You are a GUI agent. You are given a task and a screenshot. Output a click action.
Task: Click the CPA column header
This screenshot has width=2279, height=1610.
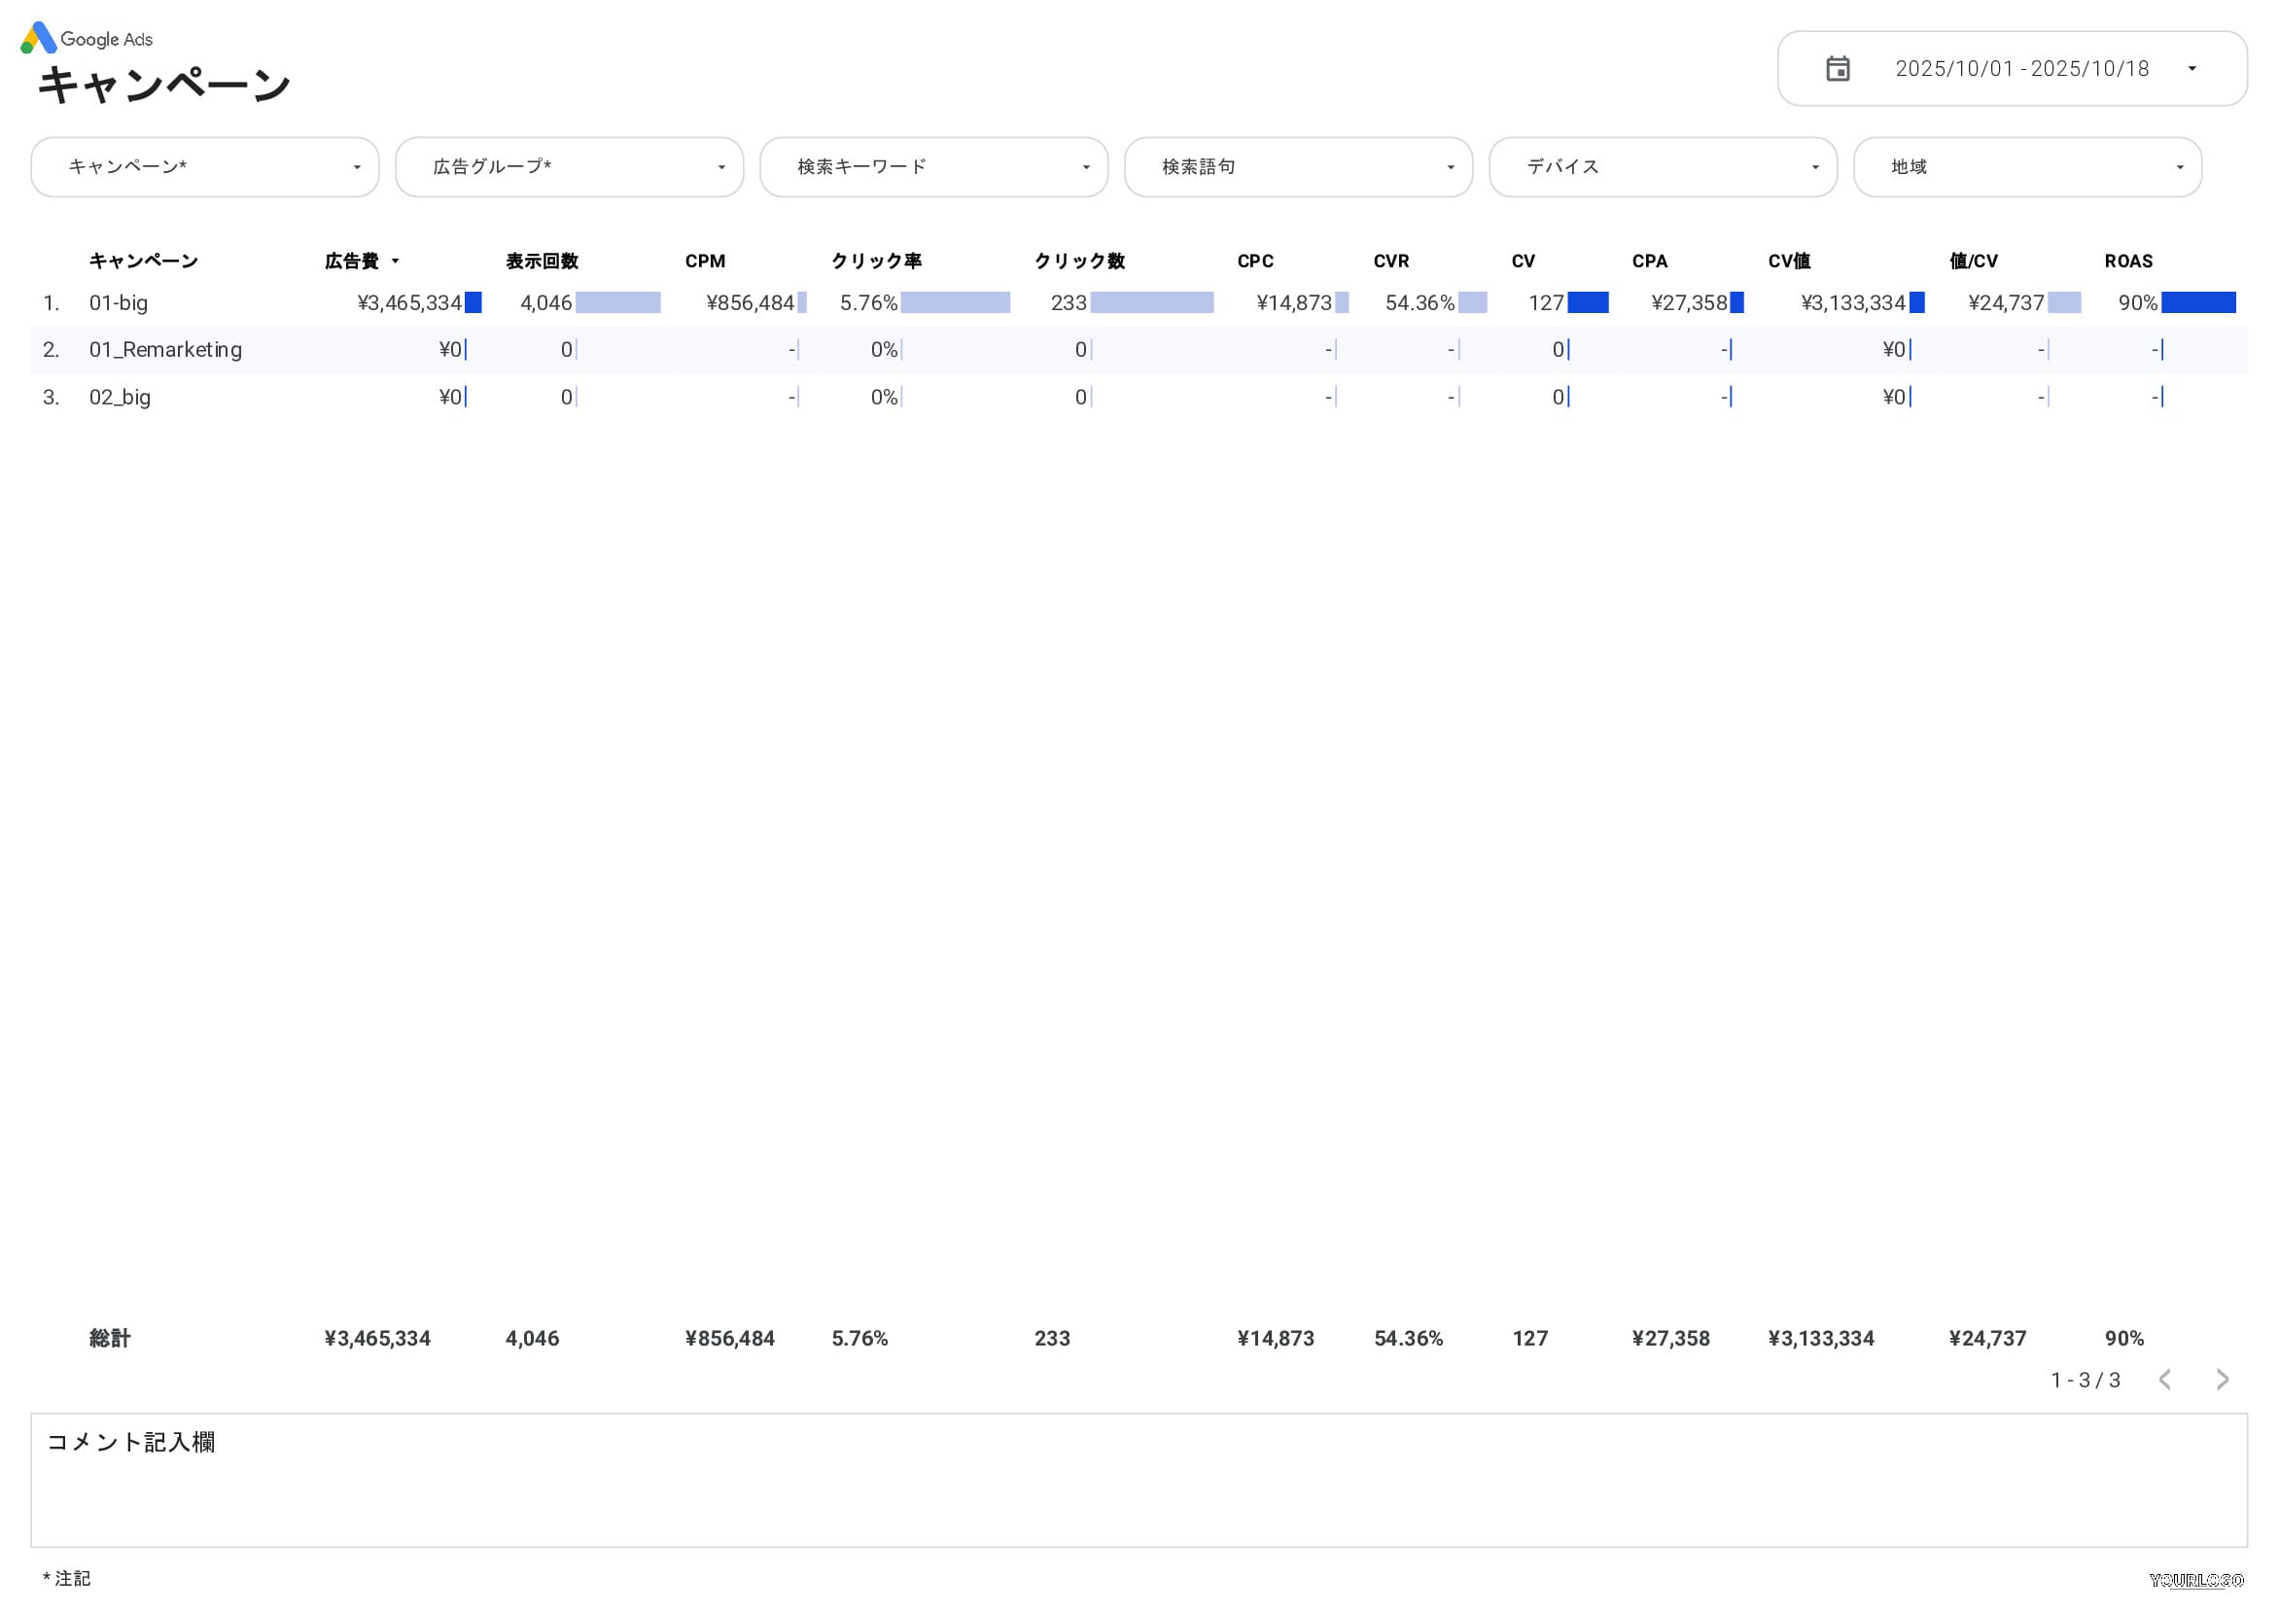[x=1649, y=262]
